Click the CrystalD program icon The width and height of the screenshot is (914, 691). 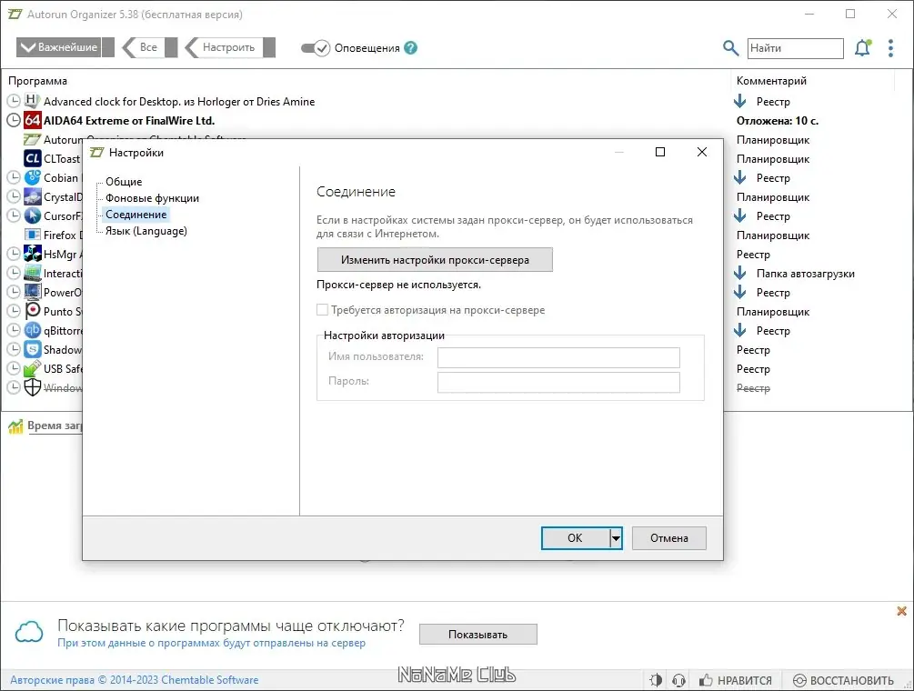pyautogui.click(x=33, y=196)
